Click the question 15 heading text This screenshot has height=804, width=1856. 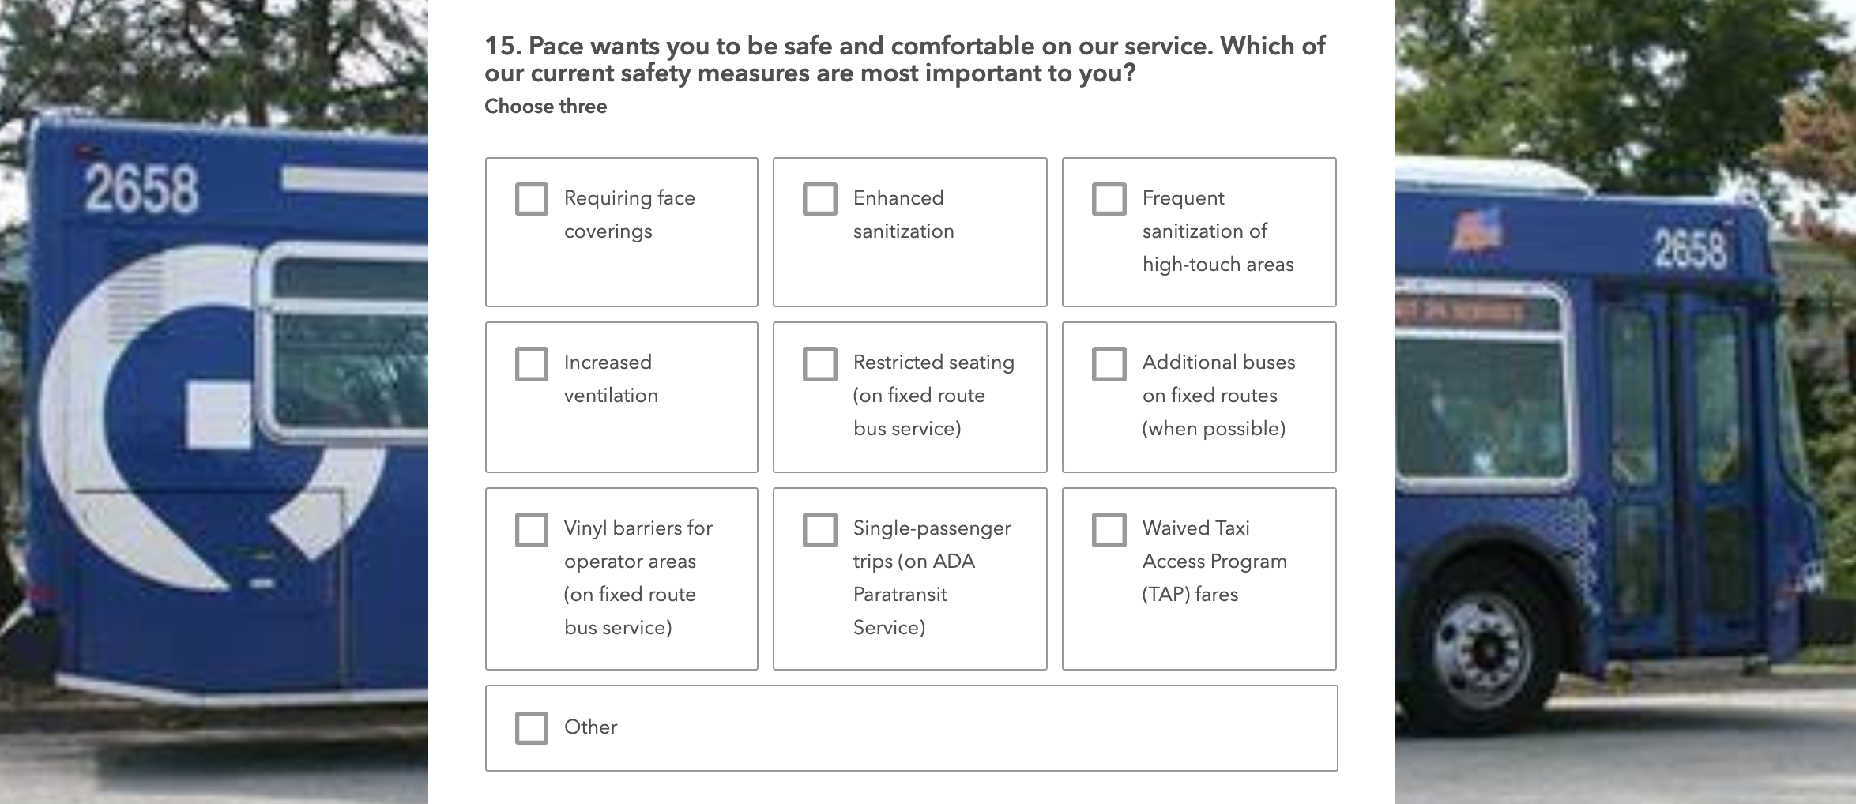905,59
